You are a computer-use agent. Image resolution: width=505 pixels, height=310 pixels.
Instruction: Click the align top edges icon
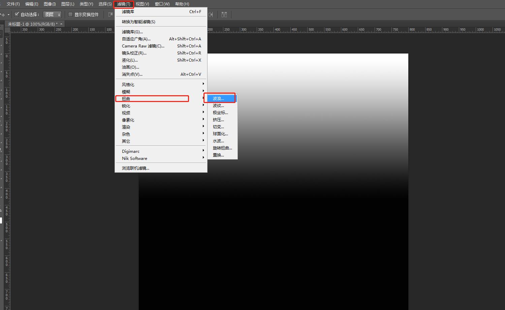pos(110,14)
